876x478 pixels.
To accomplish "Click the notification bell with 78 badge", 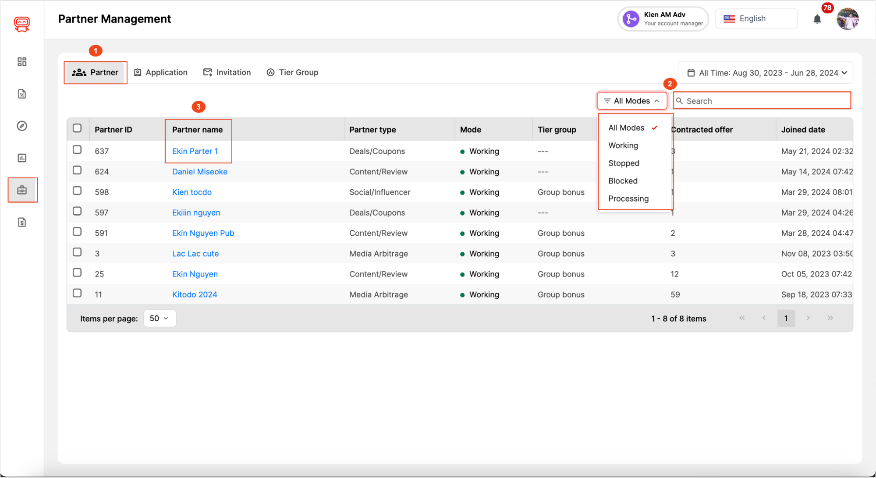I will coord(817,19).
